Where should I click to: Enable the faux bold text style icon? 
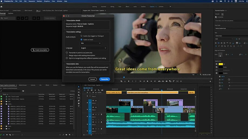[x=216, y=46]
